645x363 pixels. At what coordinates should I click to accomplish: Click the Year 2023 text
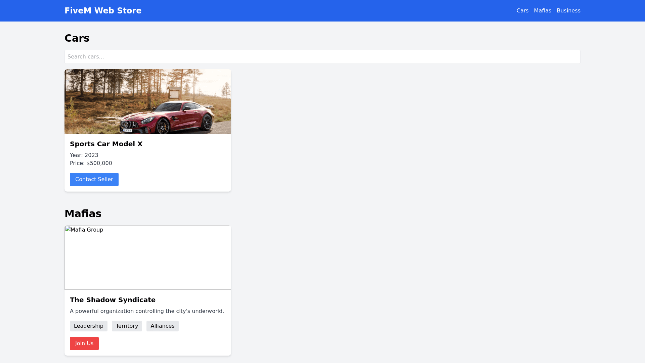(84, 155)
